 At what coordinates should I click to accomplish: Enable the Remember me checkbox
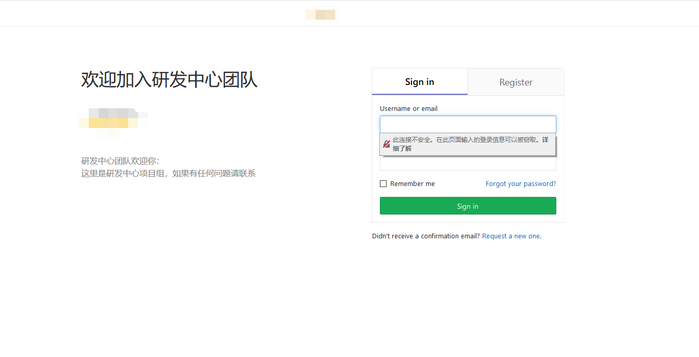(x=383, y=184)
